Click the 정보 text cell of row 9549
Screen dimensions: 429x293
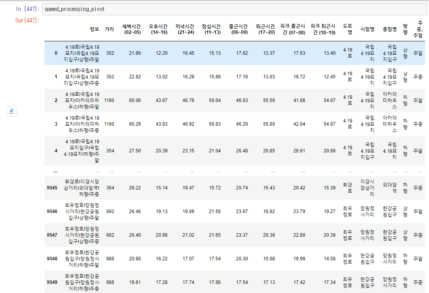(x=82, y=282)
